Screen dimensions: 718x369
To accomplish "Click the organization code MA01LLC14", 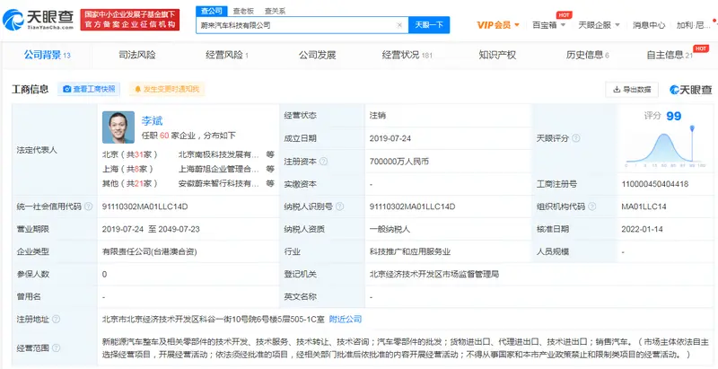I will point(644,206).
